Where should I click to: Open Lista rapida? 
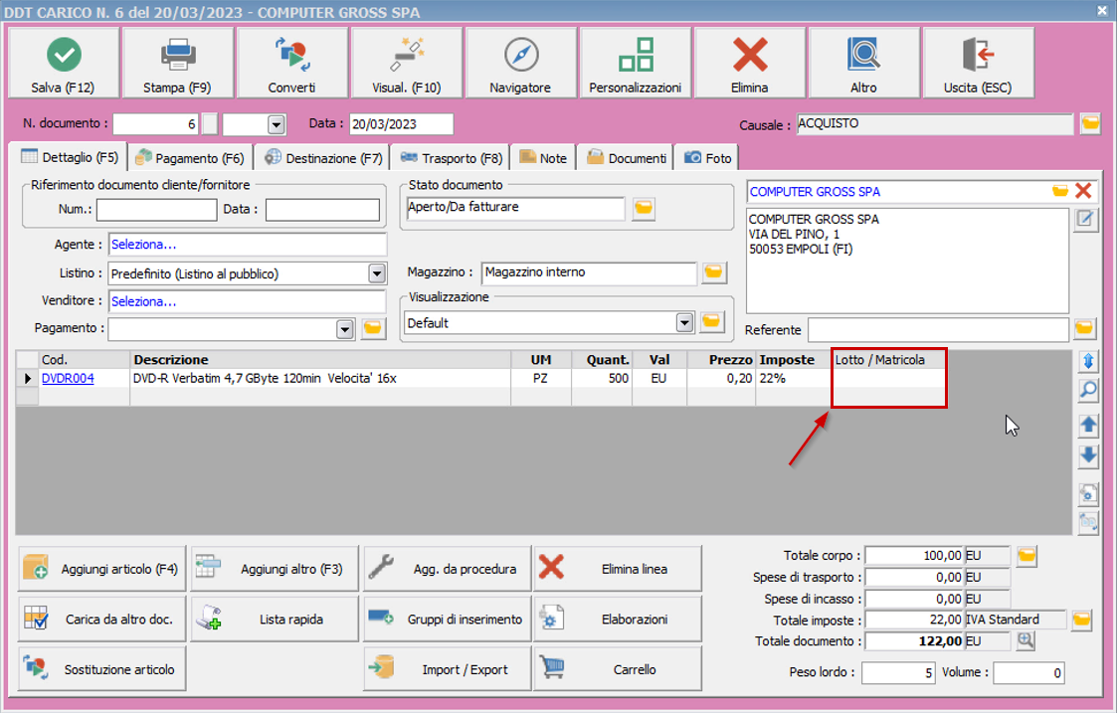point(275,619)
